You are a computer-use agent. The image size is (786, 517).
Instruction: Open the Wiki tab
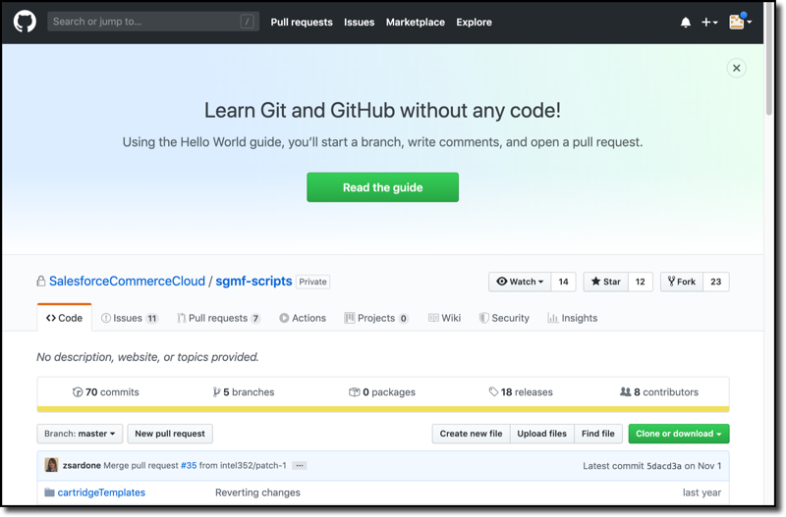pyautogui.click(x=444, y=318)
